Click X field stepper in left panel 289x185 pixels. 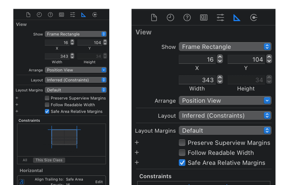point(72,42)
